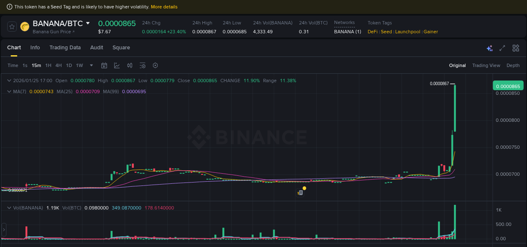
Task: Launch the AI chart analysis icon
Action: click(489, 48)
